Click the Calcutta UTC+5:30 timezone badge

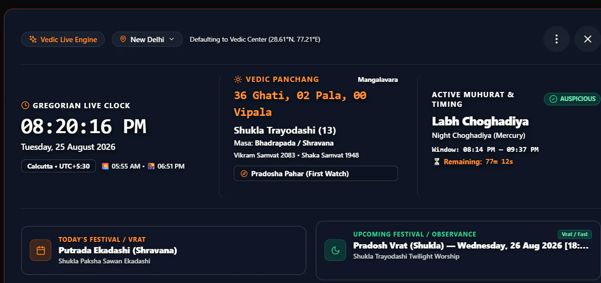click(x=59, y=166)
